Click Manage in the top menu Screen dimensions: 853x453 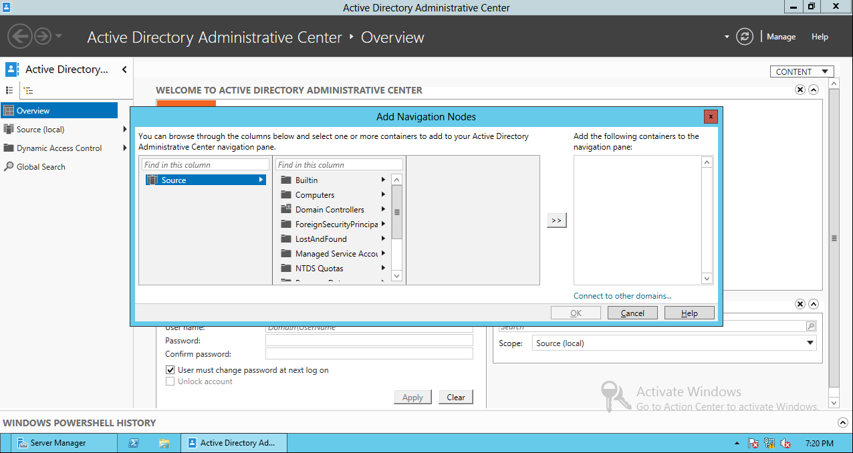[780, 37]
